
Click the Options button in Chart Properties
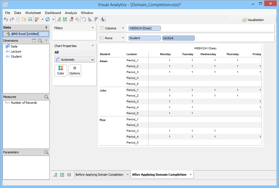coord(75,70)
